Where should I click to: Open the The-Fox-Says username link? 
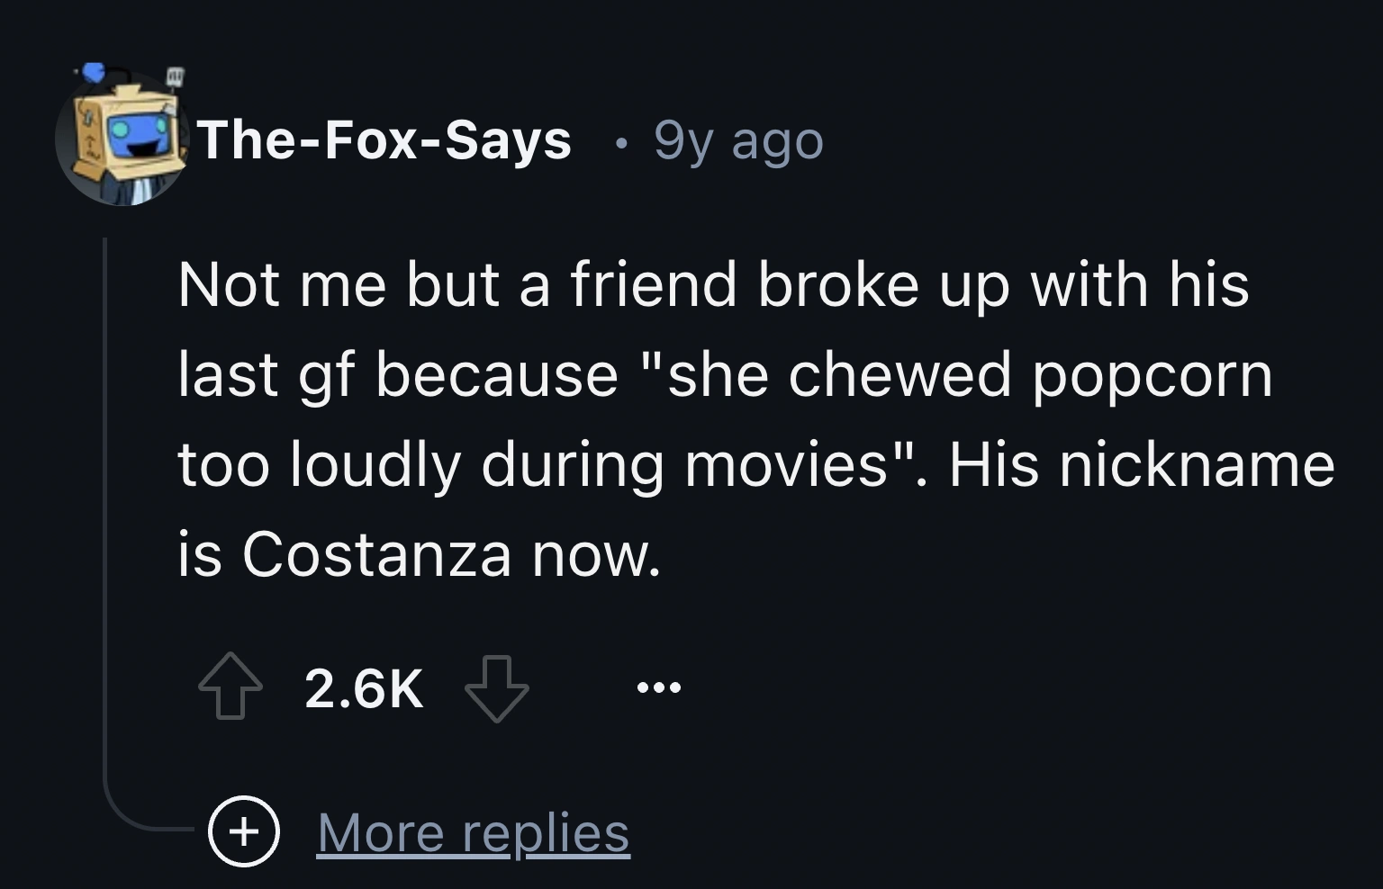point(384,140)
